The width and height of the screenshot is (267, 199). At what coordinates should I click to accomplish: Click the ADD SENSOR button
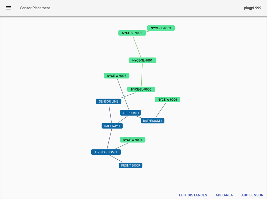click(252, 195)
